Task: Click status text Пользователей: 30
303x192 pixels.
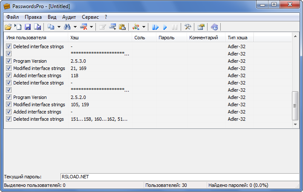Action: 166,185
